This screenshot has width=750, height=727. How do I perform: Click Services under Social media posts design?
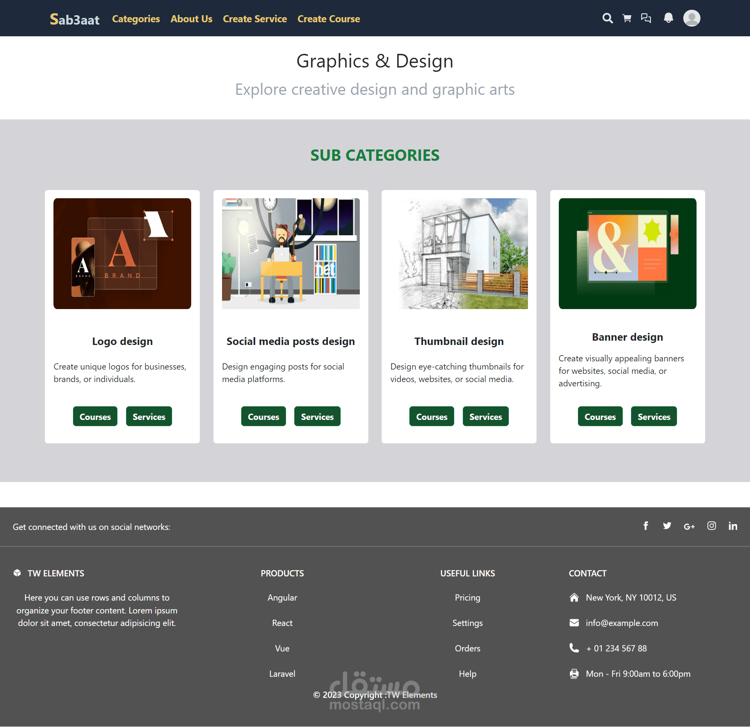[317, 416]
